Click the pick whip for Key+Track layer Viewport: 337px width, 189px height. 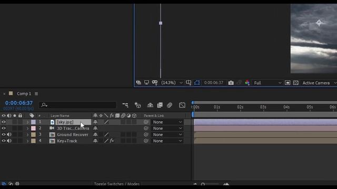coord(146,141)
